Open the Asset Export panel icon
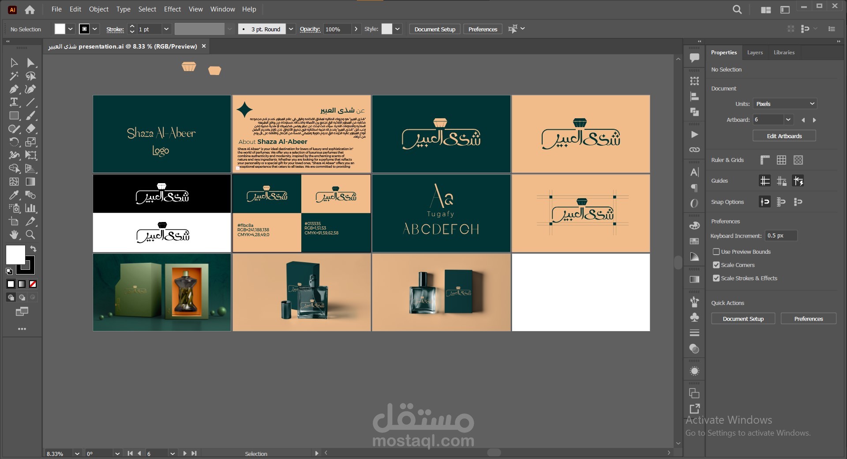847x459 pixels. pos(694,409)
